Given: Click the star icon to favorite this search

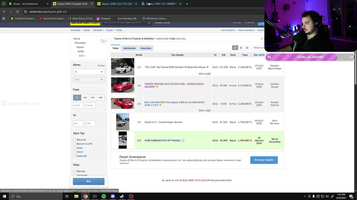Looking at the screenshot, I should click(x=262, y=39).
